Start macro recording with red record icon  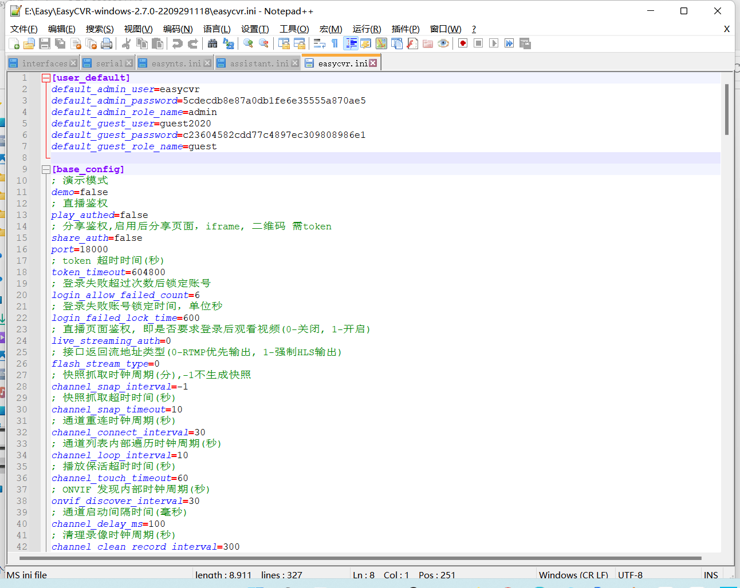click(x=463, y=43)
